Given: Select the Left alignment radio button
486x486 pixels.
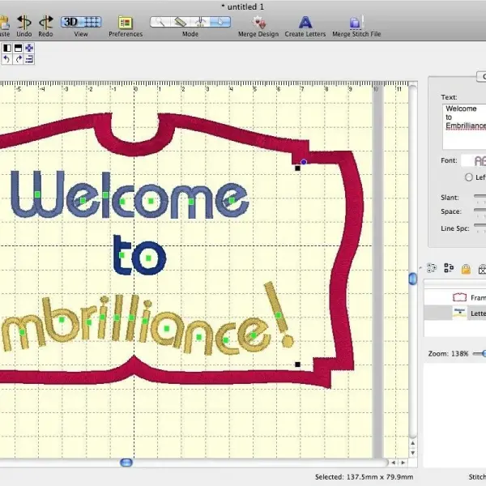Looking at the screenshot, I should click(x=469, y=177).
